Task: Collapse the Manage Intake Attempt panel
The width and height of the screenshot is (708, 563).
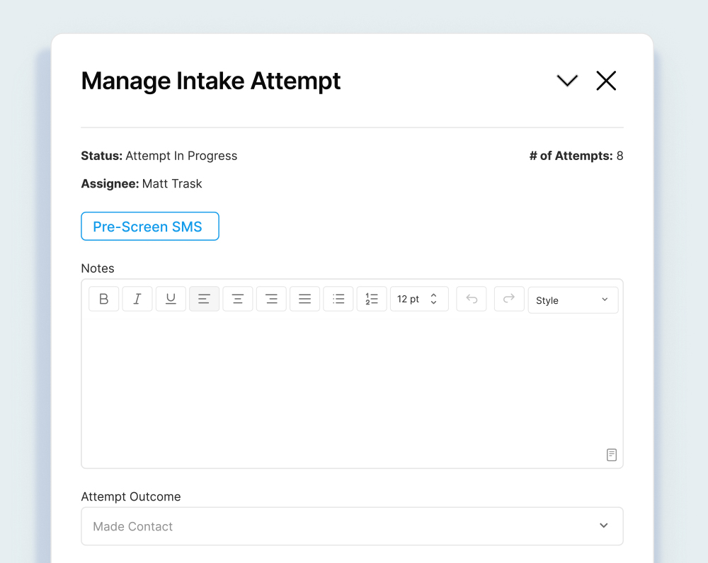Action: click(567, 81)
